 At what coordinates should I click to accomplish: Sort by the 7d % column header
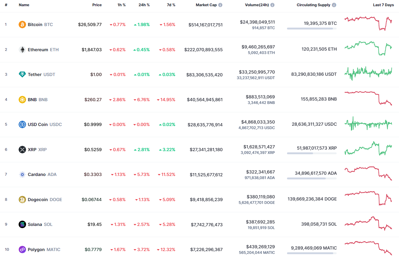pos(171,5)
